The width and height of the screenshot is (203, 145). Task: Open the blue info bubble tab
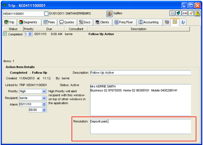point(183,22)
